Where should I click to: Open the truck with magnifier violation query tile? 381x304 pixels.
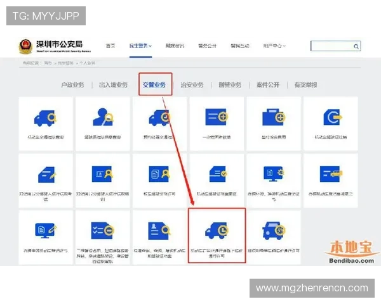pyautogui.click(x=46, y=123)
